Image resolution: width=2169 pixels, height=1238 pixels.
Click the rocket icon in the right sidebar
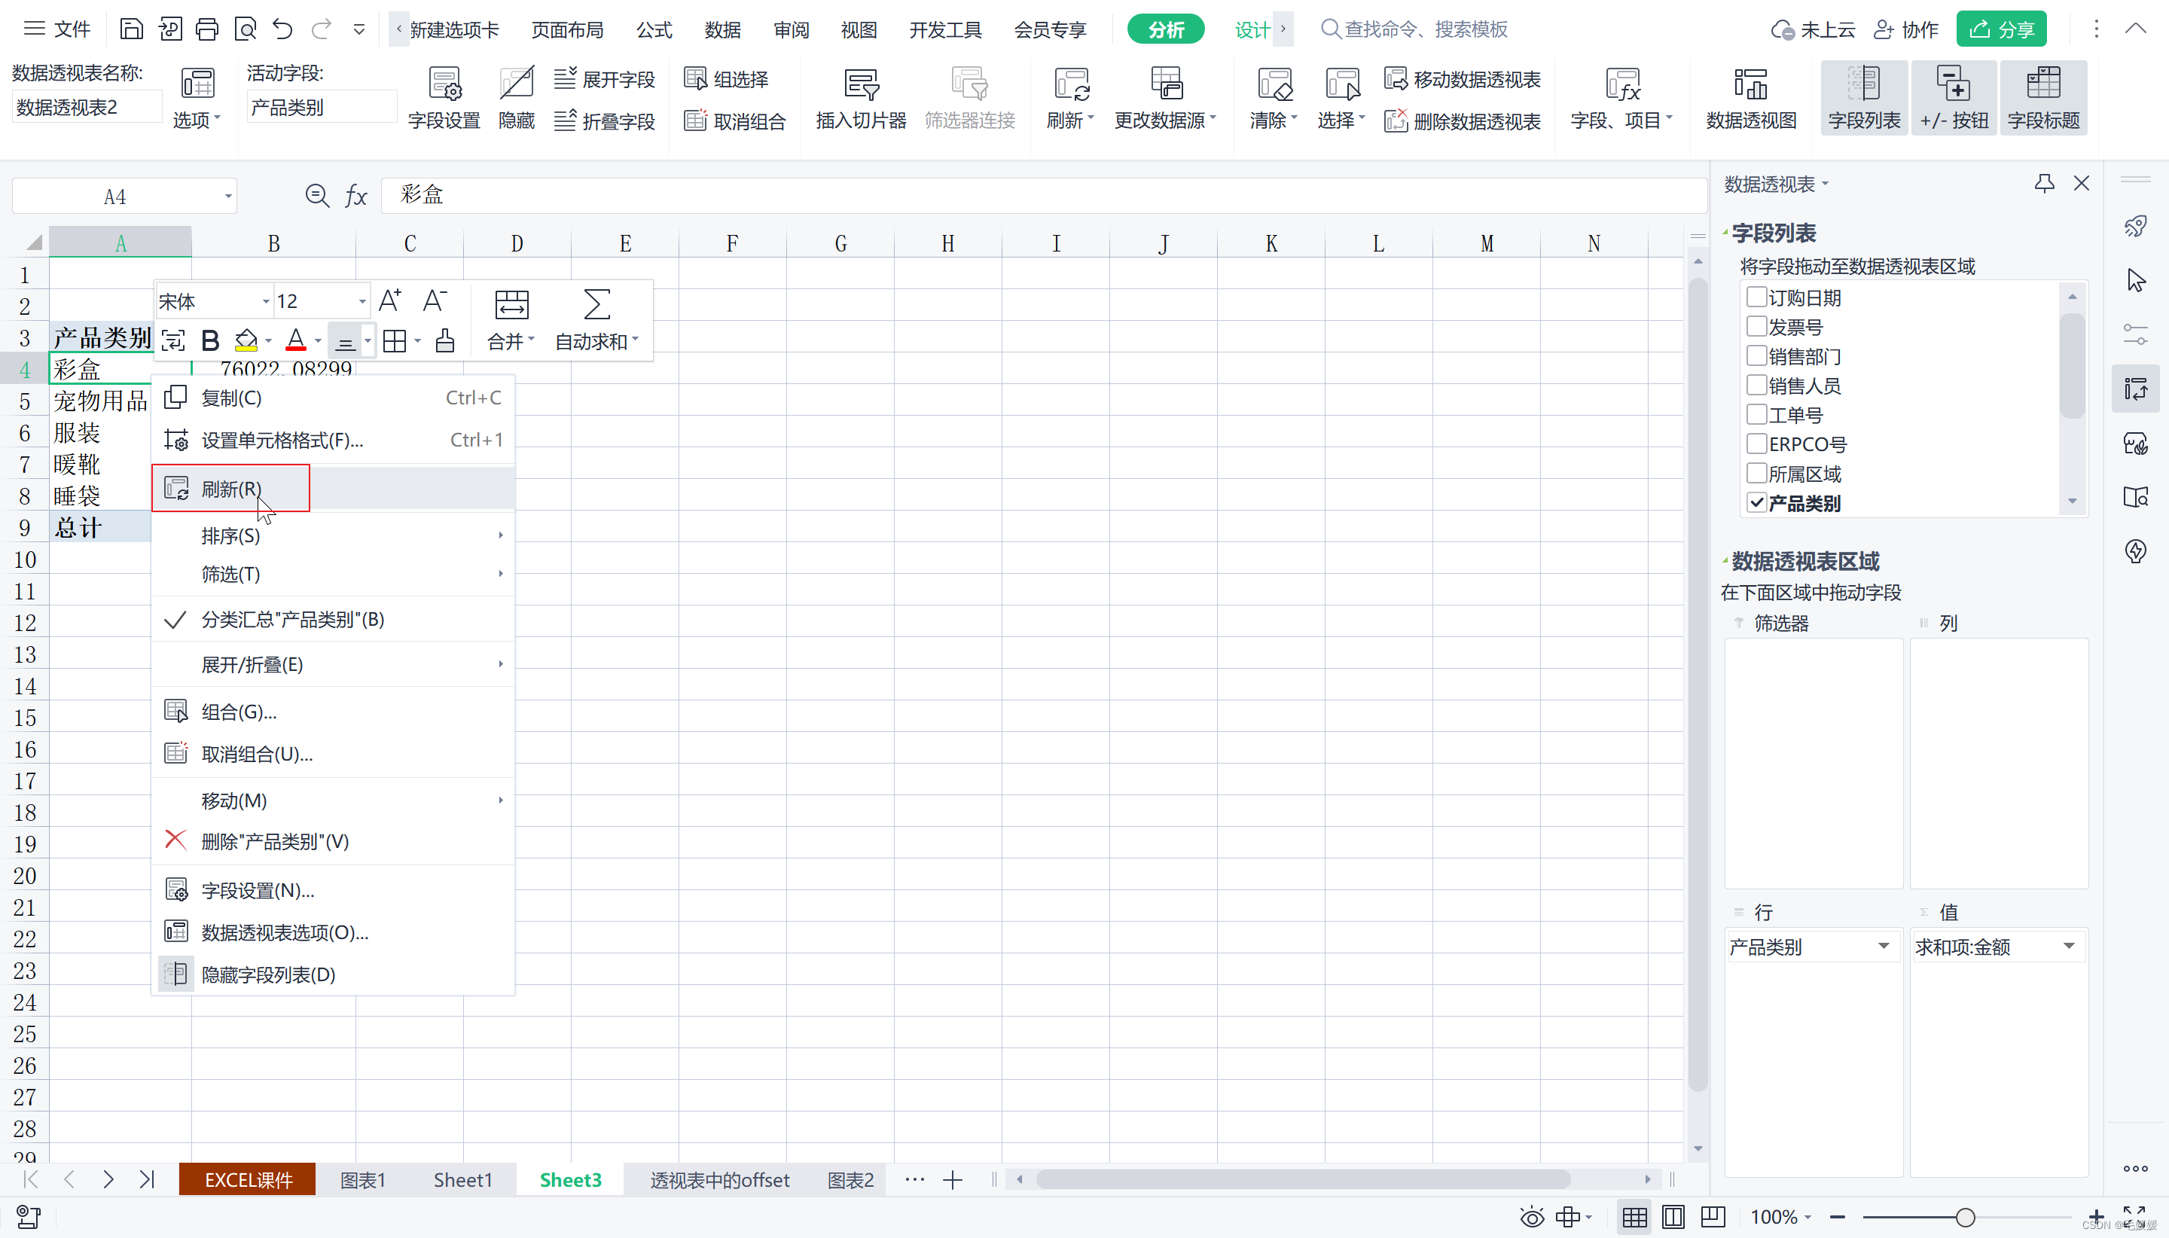2135,226
